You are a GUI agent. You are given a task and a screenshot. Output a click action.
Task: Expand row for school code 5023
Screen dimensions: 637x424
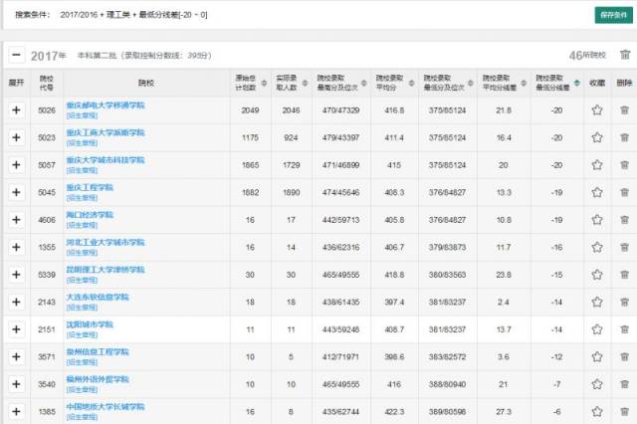coord(16,137)
